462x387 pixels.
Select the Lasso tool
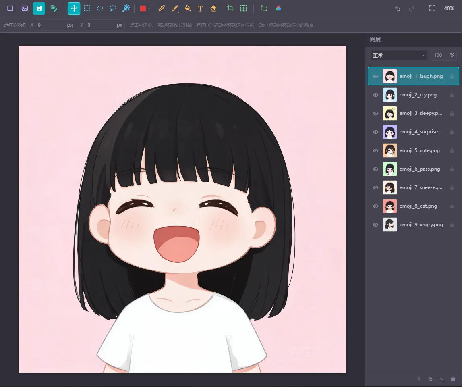(x=113, y=8)
